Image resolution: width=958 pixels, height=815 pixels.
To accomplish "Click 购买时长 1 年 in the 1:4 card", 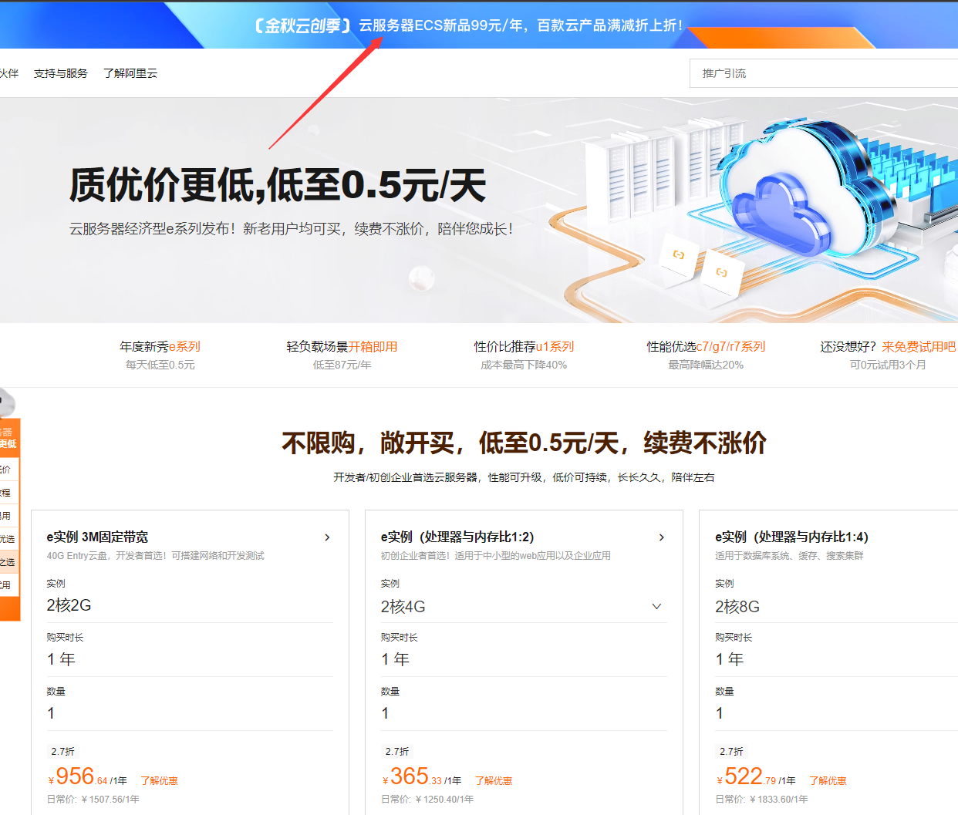I will 836,659.
